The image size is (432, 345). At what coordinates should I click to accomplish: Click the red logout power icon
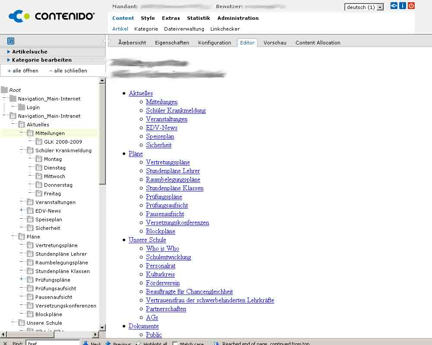411,6
